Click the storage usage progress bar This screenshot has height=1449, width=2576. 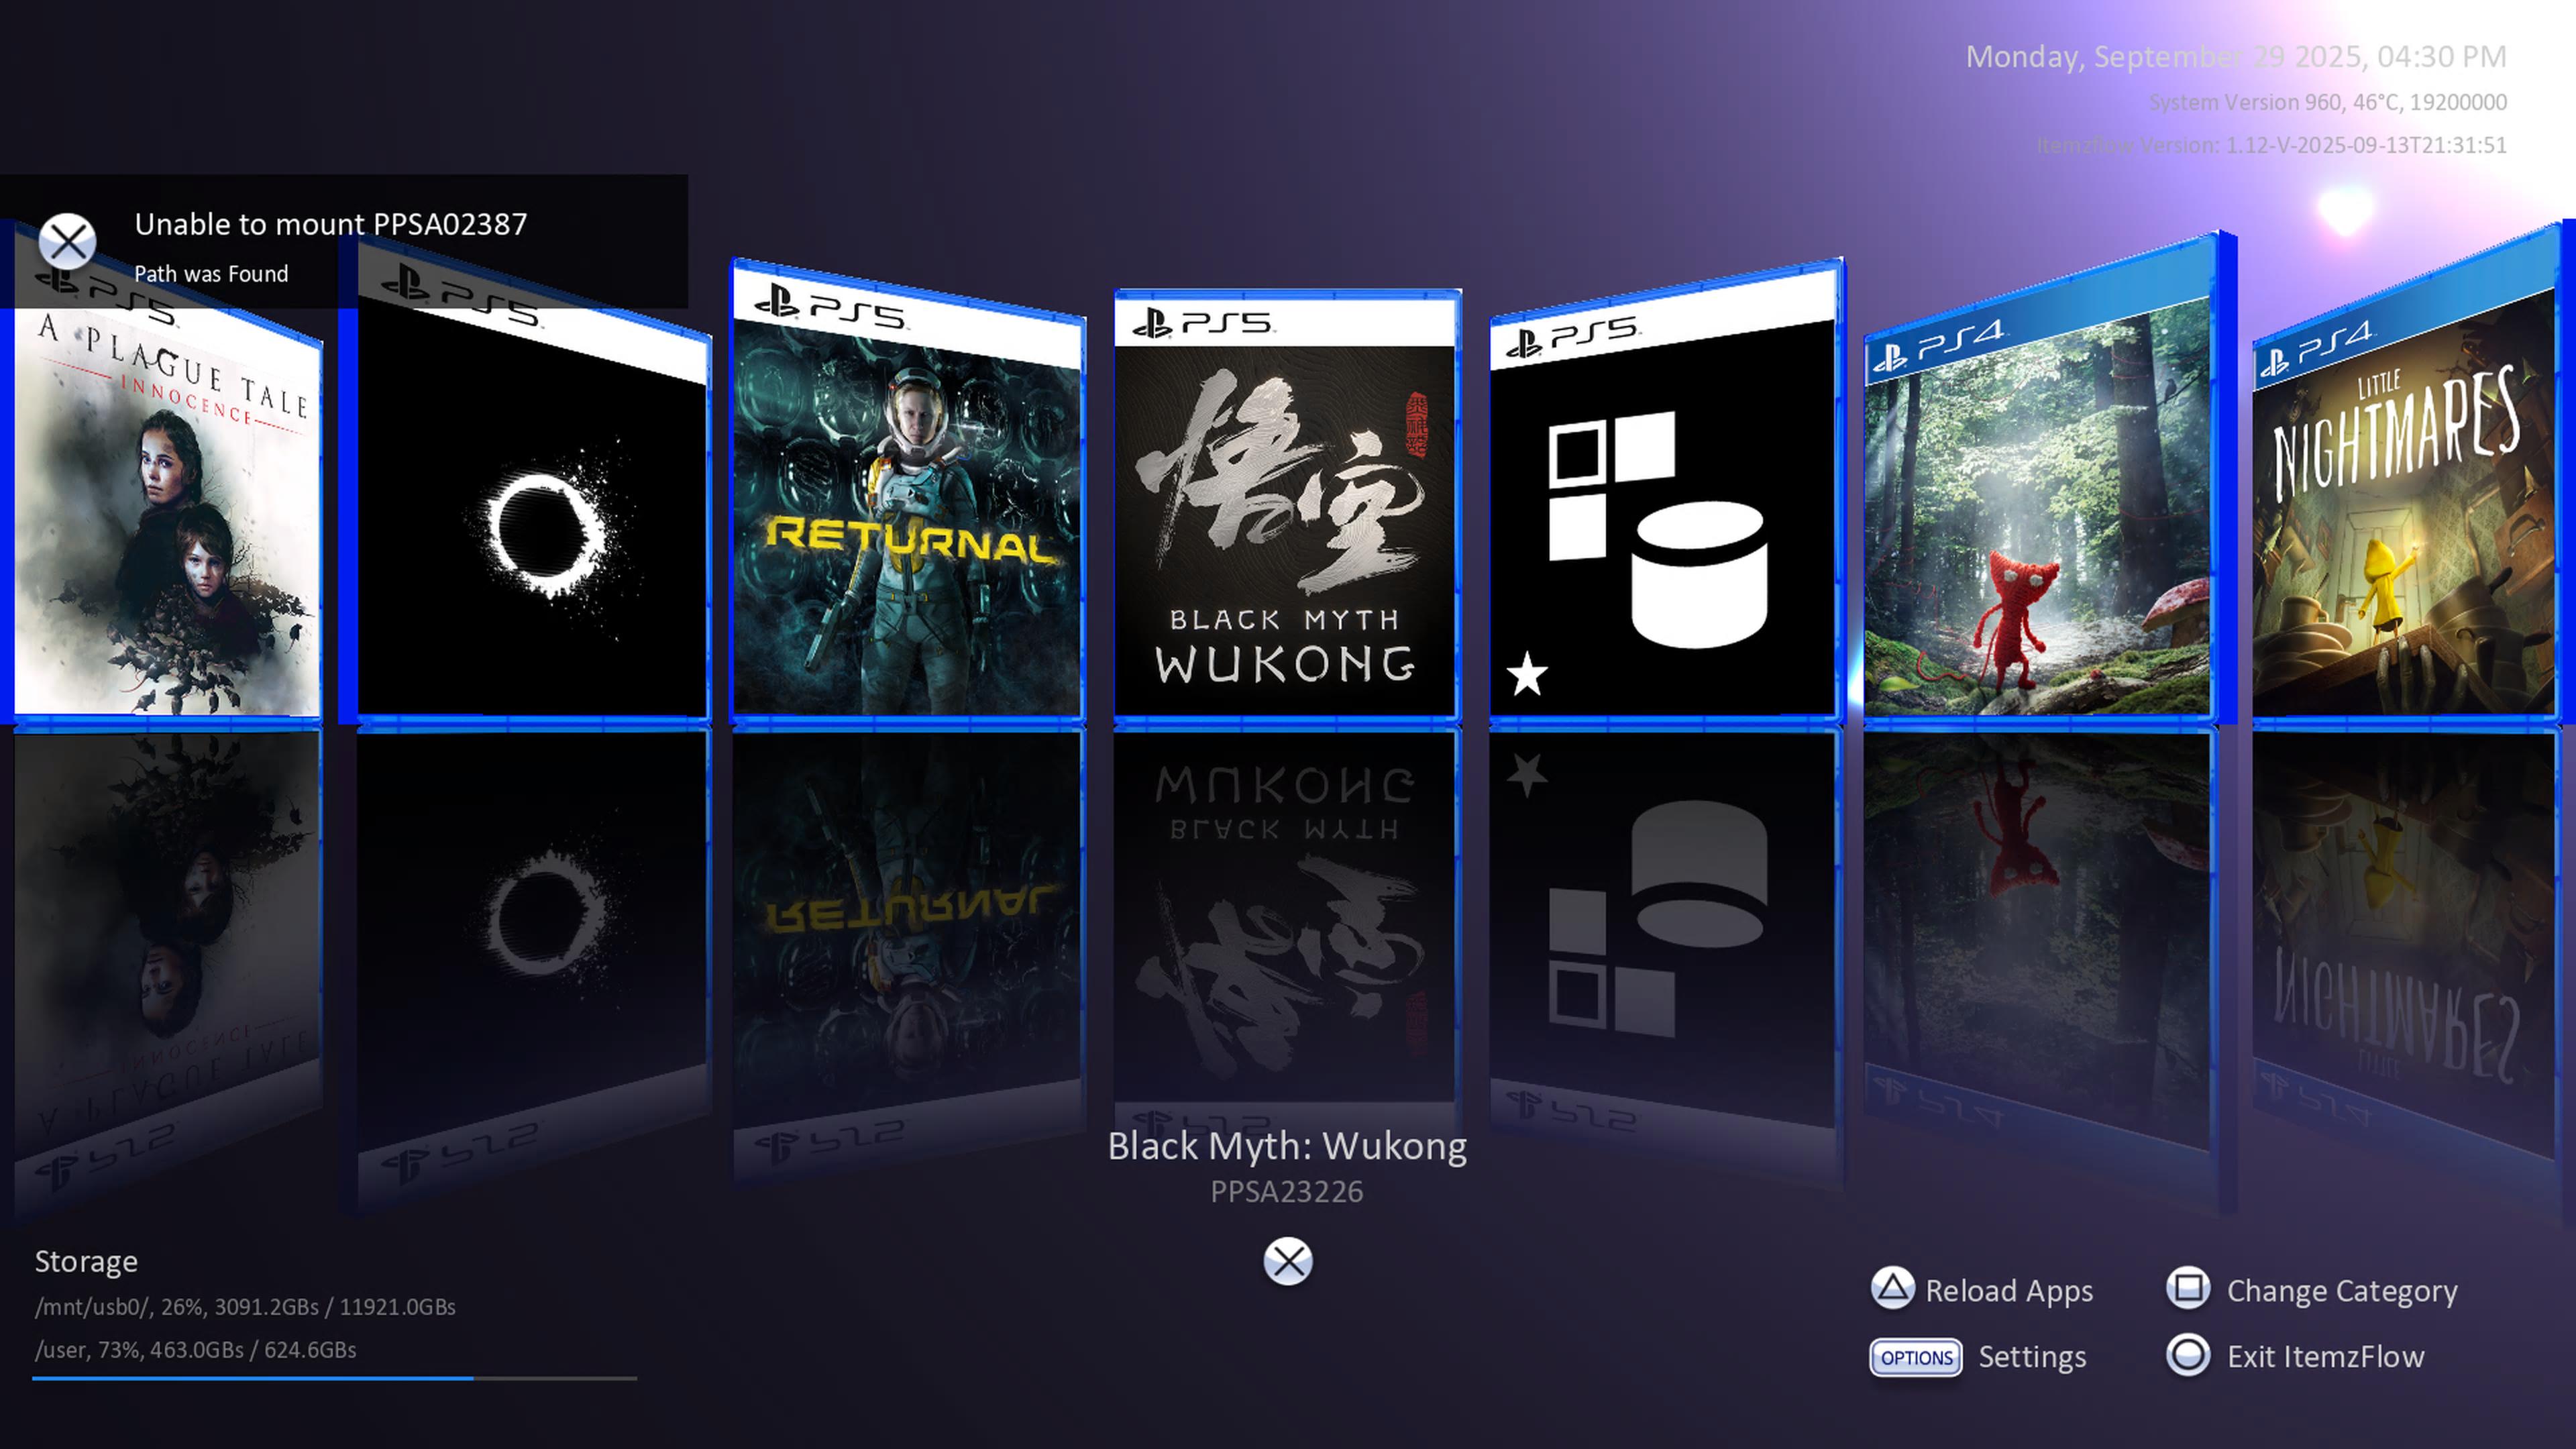click(334, 1378)
